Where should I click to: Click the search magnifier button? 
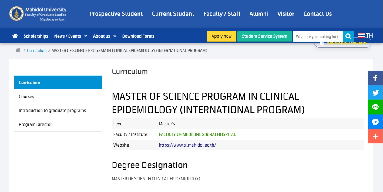point(348,36)
